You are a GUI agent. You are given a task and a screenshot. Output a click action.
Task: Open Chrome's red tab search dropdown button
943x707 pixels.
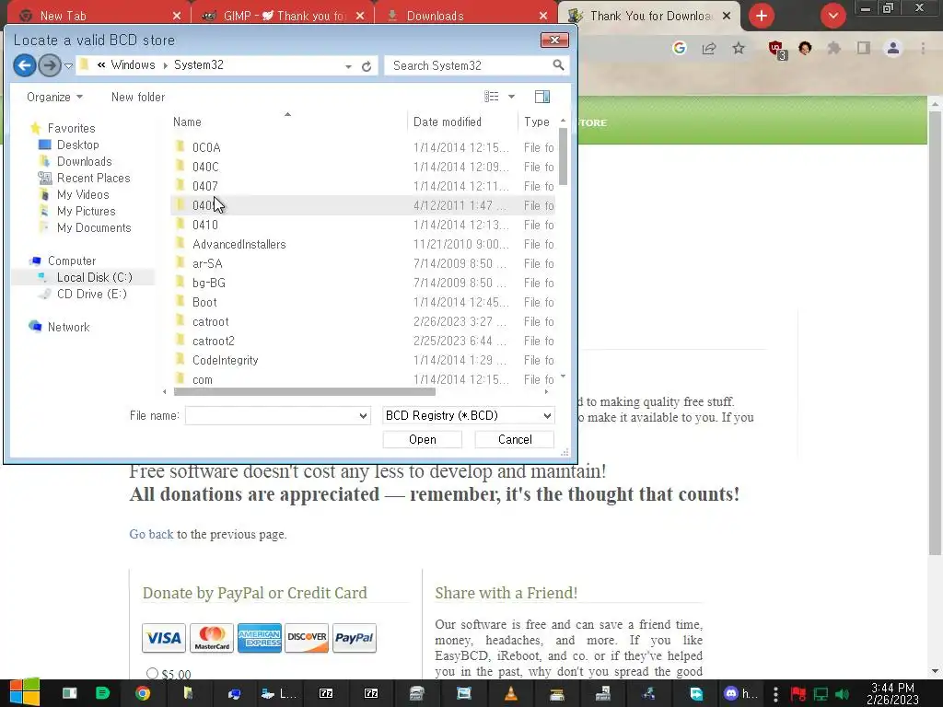833,16
